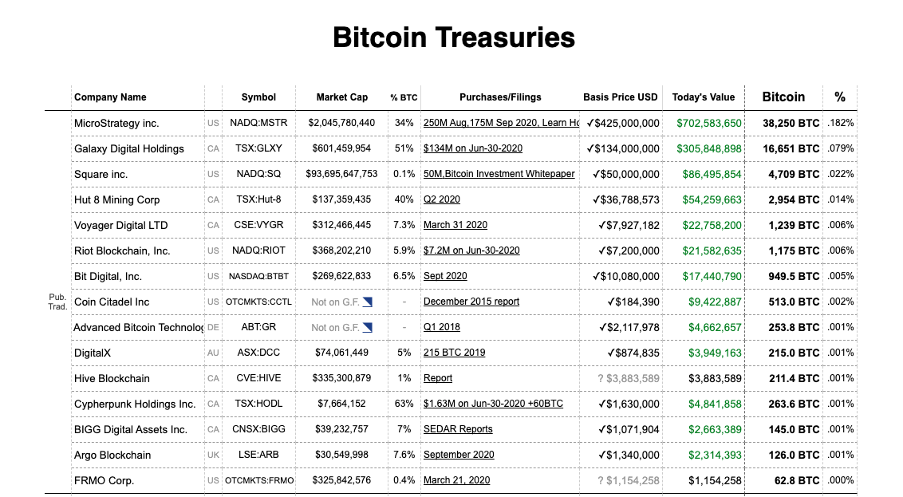Click the blue triangle icon beside ABT:GR
This screenshot has width=903, height=497.
368,327
